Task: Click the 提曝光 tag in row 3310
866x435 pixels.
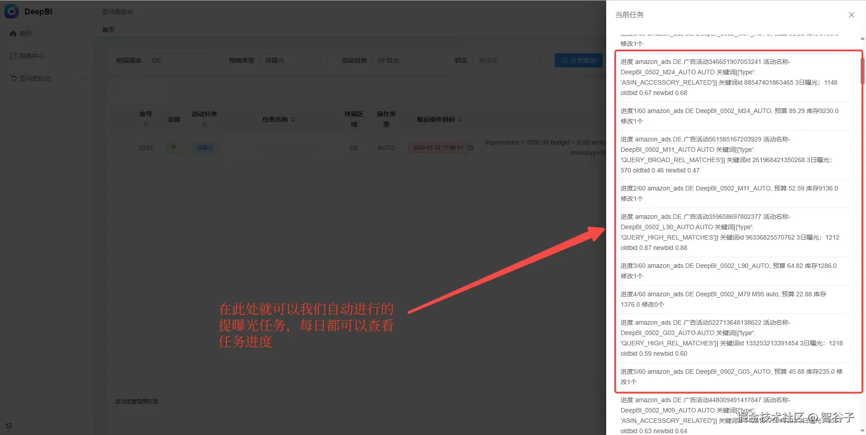Action: (x=204, y=147)
